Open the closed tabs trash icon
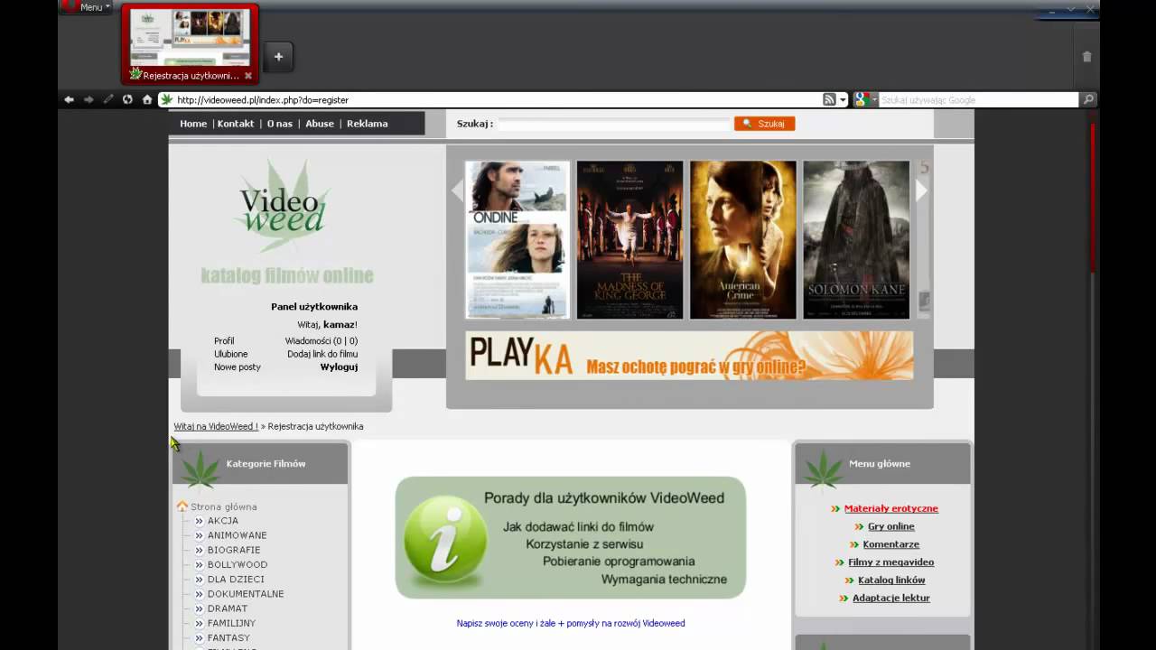The image size is (1156, 650). click(1086, 56)
